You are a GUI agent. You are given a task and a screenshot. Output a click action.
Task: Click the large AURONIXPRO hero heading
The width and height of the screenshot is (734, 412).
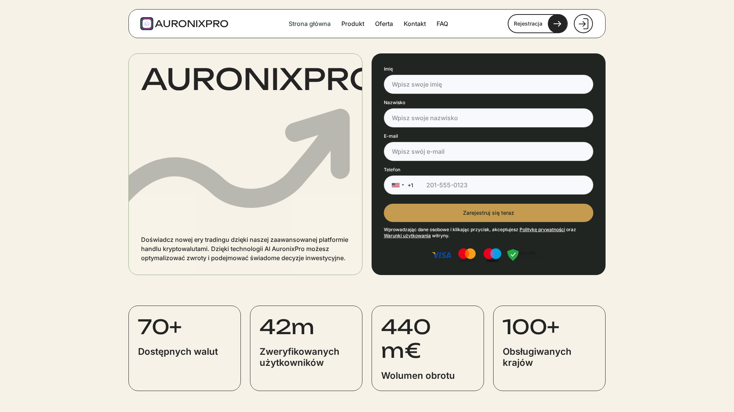click(x=252, y=80)
